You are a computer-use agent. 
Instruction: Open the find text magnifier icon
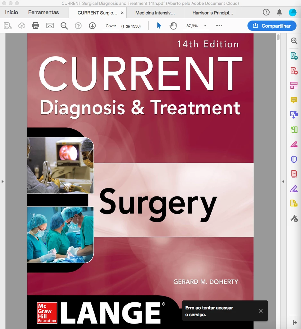64,26
